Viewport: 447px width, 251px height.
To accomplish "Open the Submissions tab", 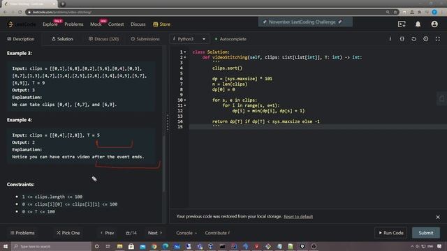I will 145,39.
